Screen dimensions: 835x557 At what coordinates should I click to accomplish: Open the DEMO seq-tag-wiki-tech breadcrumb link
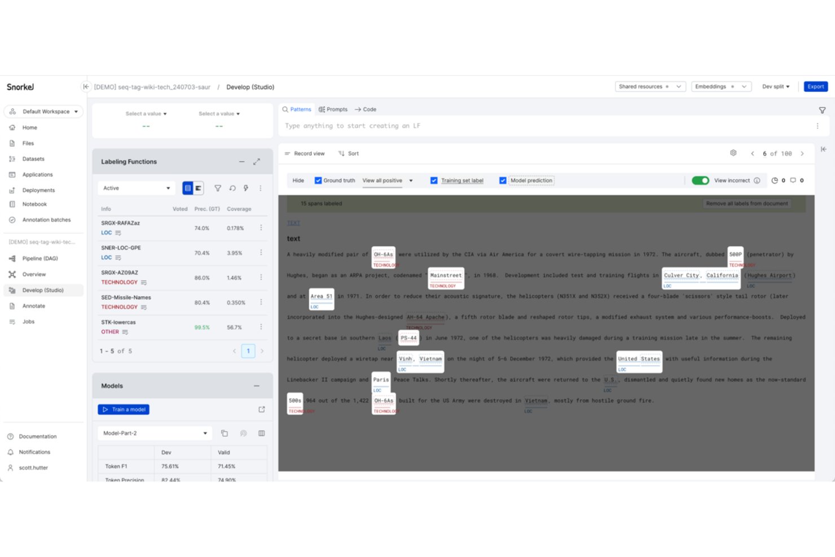(x=152, y=87)
